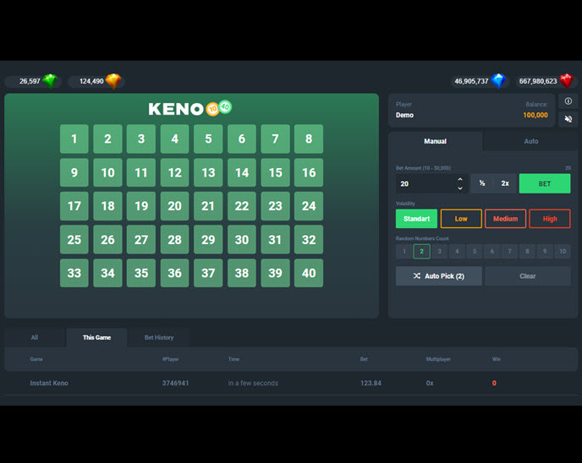Click the blue gem jackpot icon
Viewport: 582px width, 463px height.
498,81
